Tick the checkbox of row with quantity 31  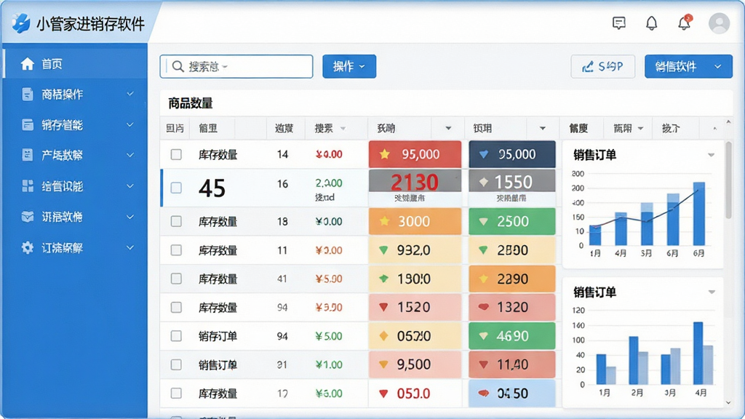point(176,364)
